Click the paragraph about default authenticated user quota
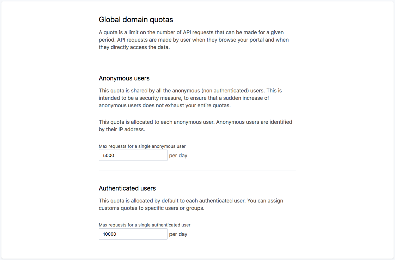The height and width of the screenshot is (260, 395). click(x=191, y=204)
